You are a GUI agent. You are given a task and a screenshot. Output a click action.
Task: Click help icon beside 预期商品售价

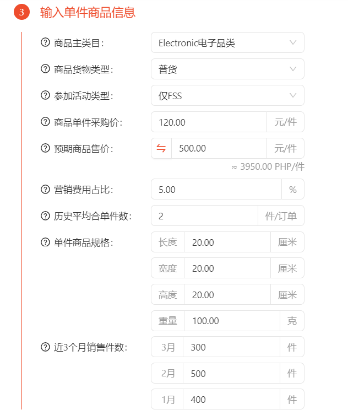pyautogui.click(x=45, y=148)
